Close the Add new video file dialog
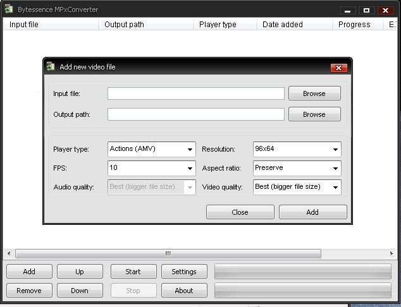 (x=338, y=68)
